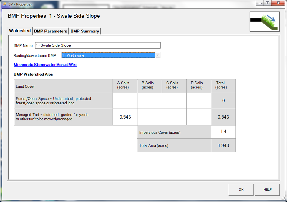Switch to the BMP Parameters tab

click(x=50, y=31)
